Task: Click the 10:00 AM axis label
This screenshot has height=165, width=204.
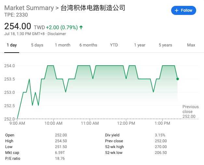Action: pyautogui.click(x=53, y=123)
